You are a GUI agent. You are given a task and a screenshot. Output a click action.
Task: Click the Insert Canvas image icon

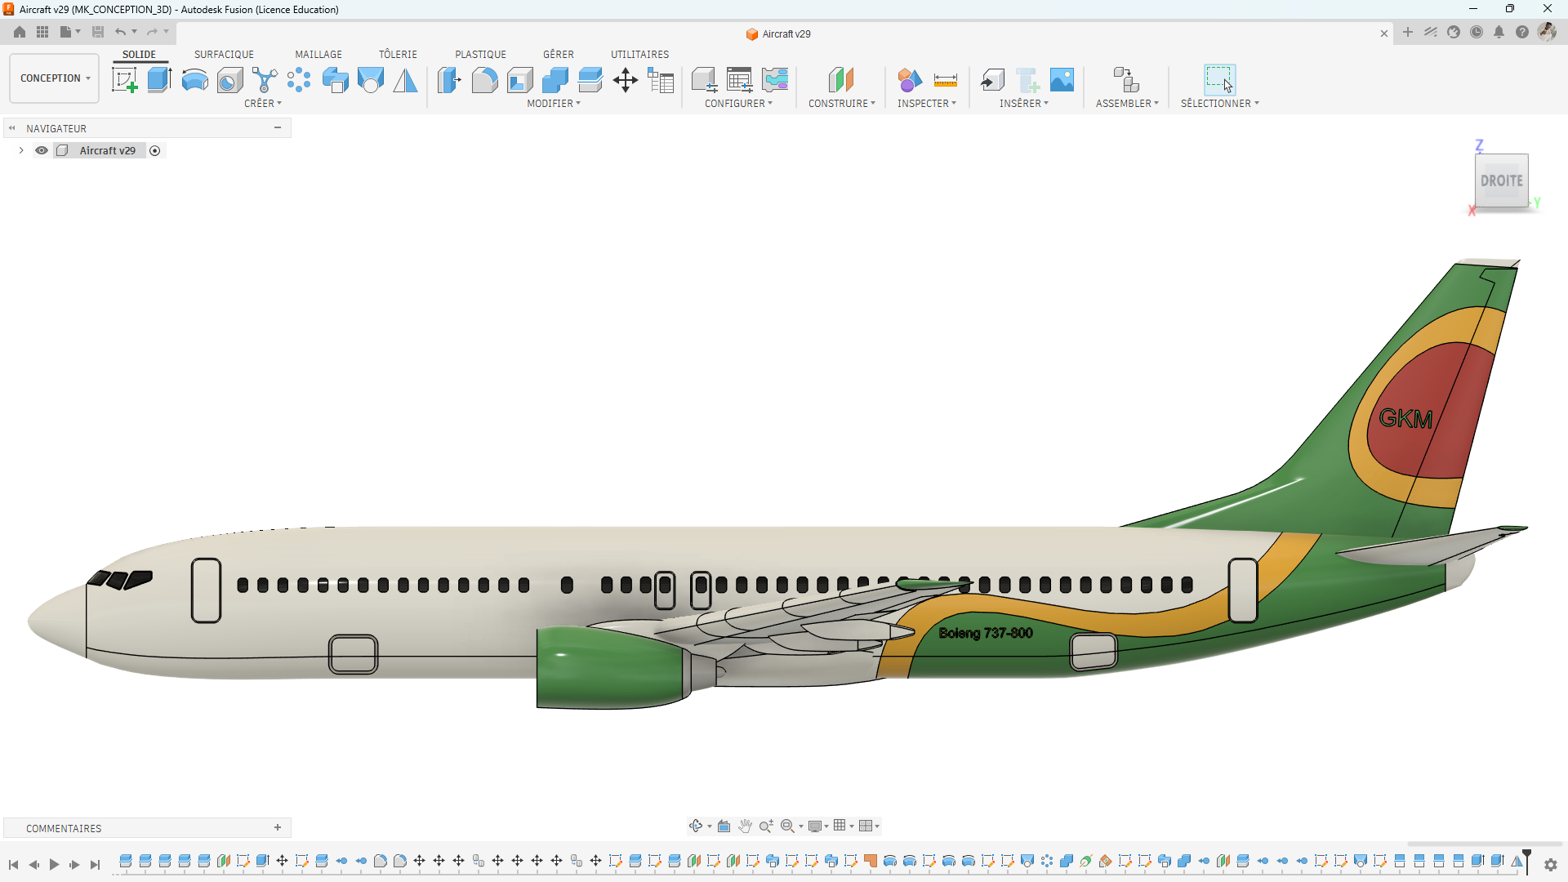tap(1062, 80)
